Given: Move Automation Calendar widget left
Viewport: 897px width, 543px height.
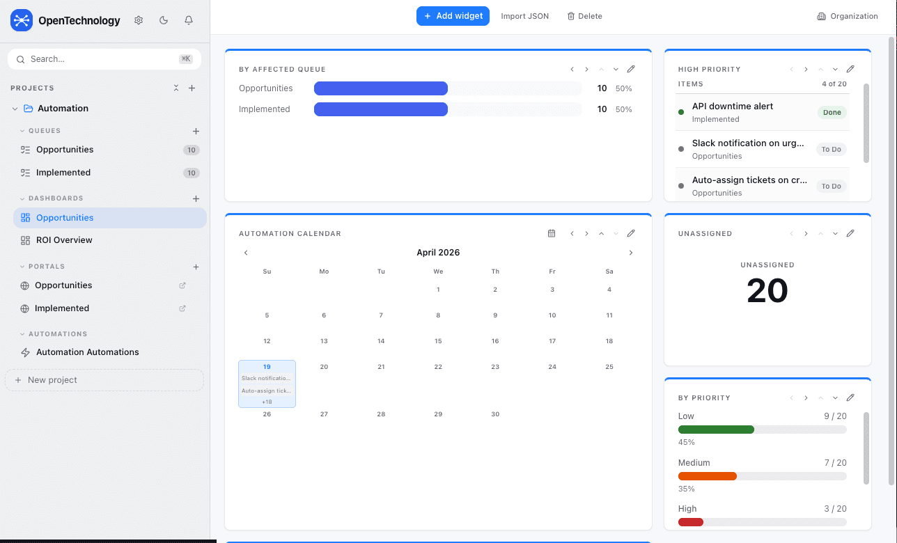Looking at the screenshot, I should [x=572, y=233].
